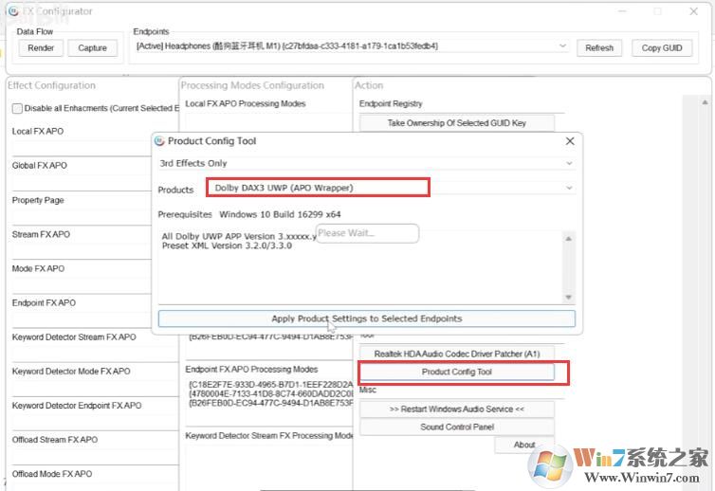715x491 pixels.
Task: Click the About button
Action: point(524,445)
